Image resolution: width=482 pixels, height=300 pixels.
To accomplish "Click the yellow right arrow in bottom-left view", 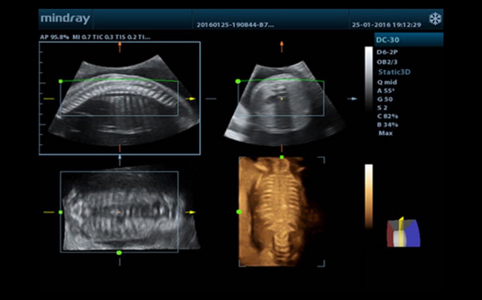I will tap(191, 212).
